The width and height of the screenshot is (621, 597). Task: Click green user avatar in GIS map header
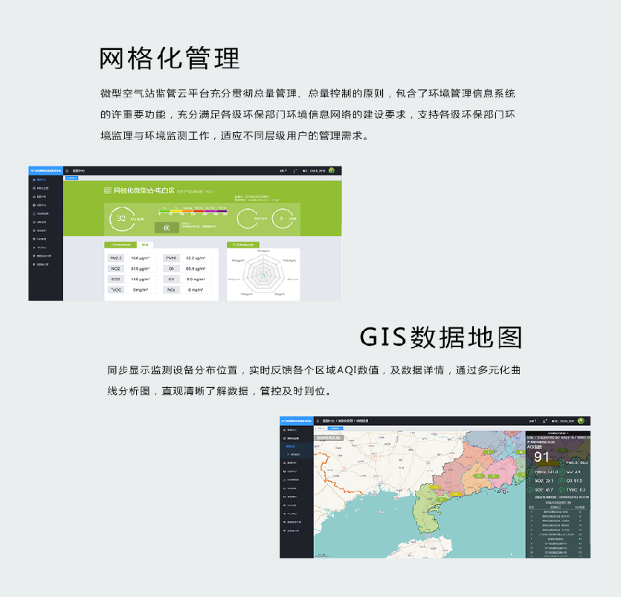point(581,421)
